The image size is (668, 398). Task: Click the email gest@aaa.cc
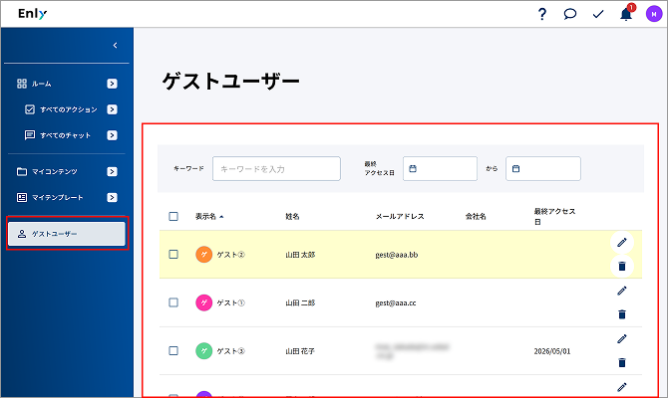[x=396, y=302]
